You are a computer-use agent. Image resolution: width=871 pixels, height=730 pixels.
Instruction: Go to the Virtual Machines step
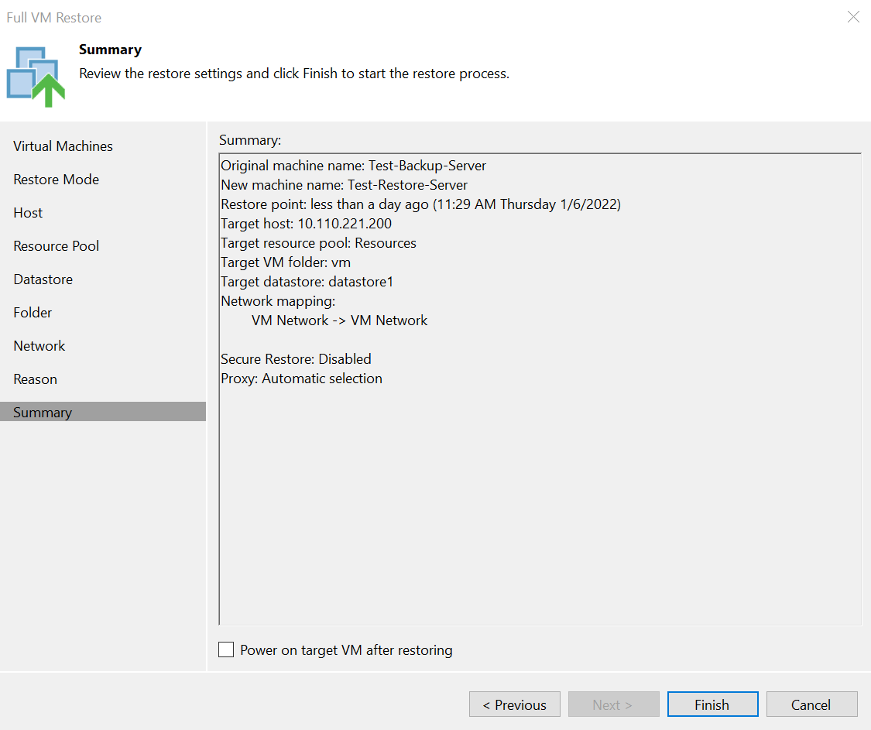coord(63,146)
